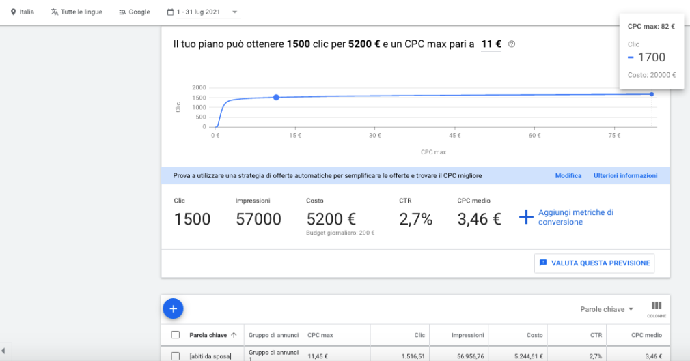Click the plus icon for conversion metrics

(525, 218)
